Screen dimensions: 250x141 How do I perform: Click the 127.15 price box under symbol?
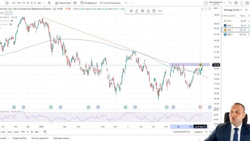(8, 13)
